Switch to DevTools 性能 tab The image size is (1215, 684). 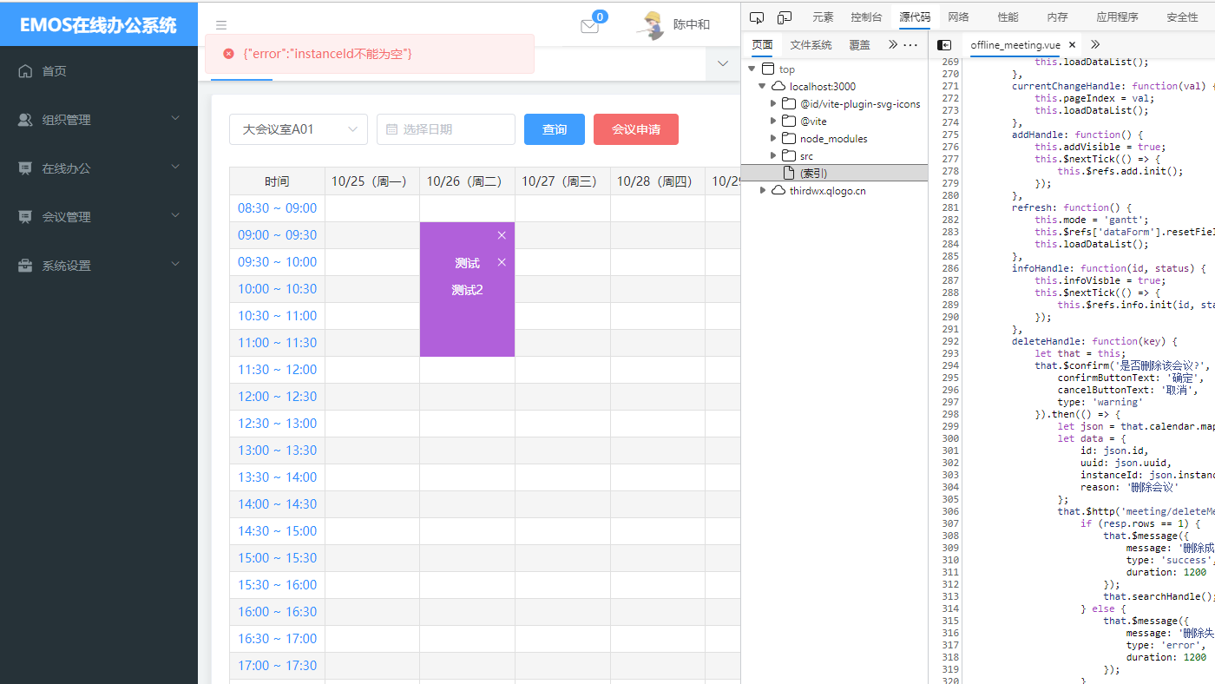click(1008, 17)
